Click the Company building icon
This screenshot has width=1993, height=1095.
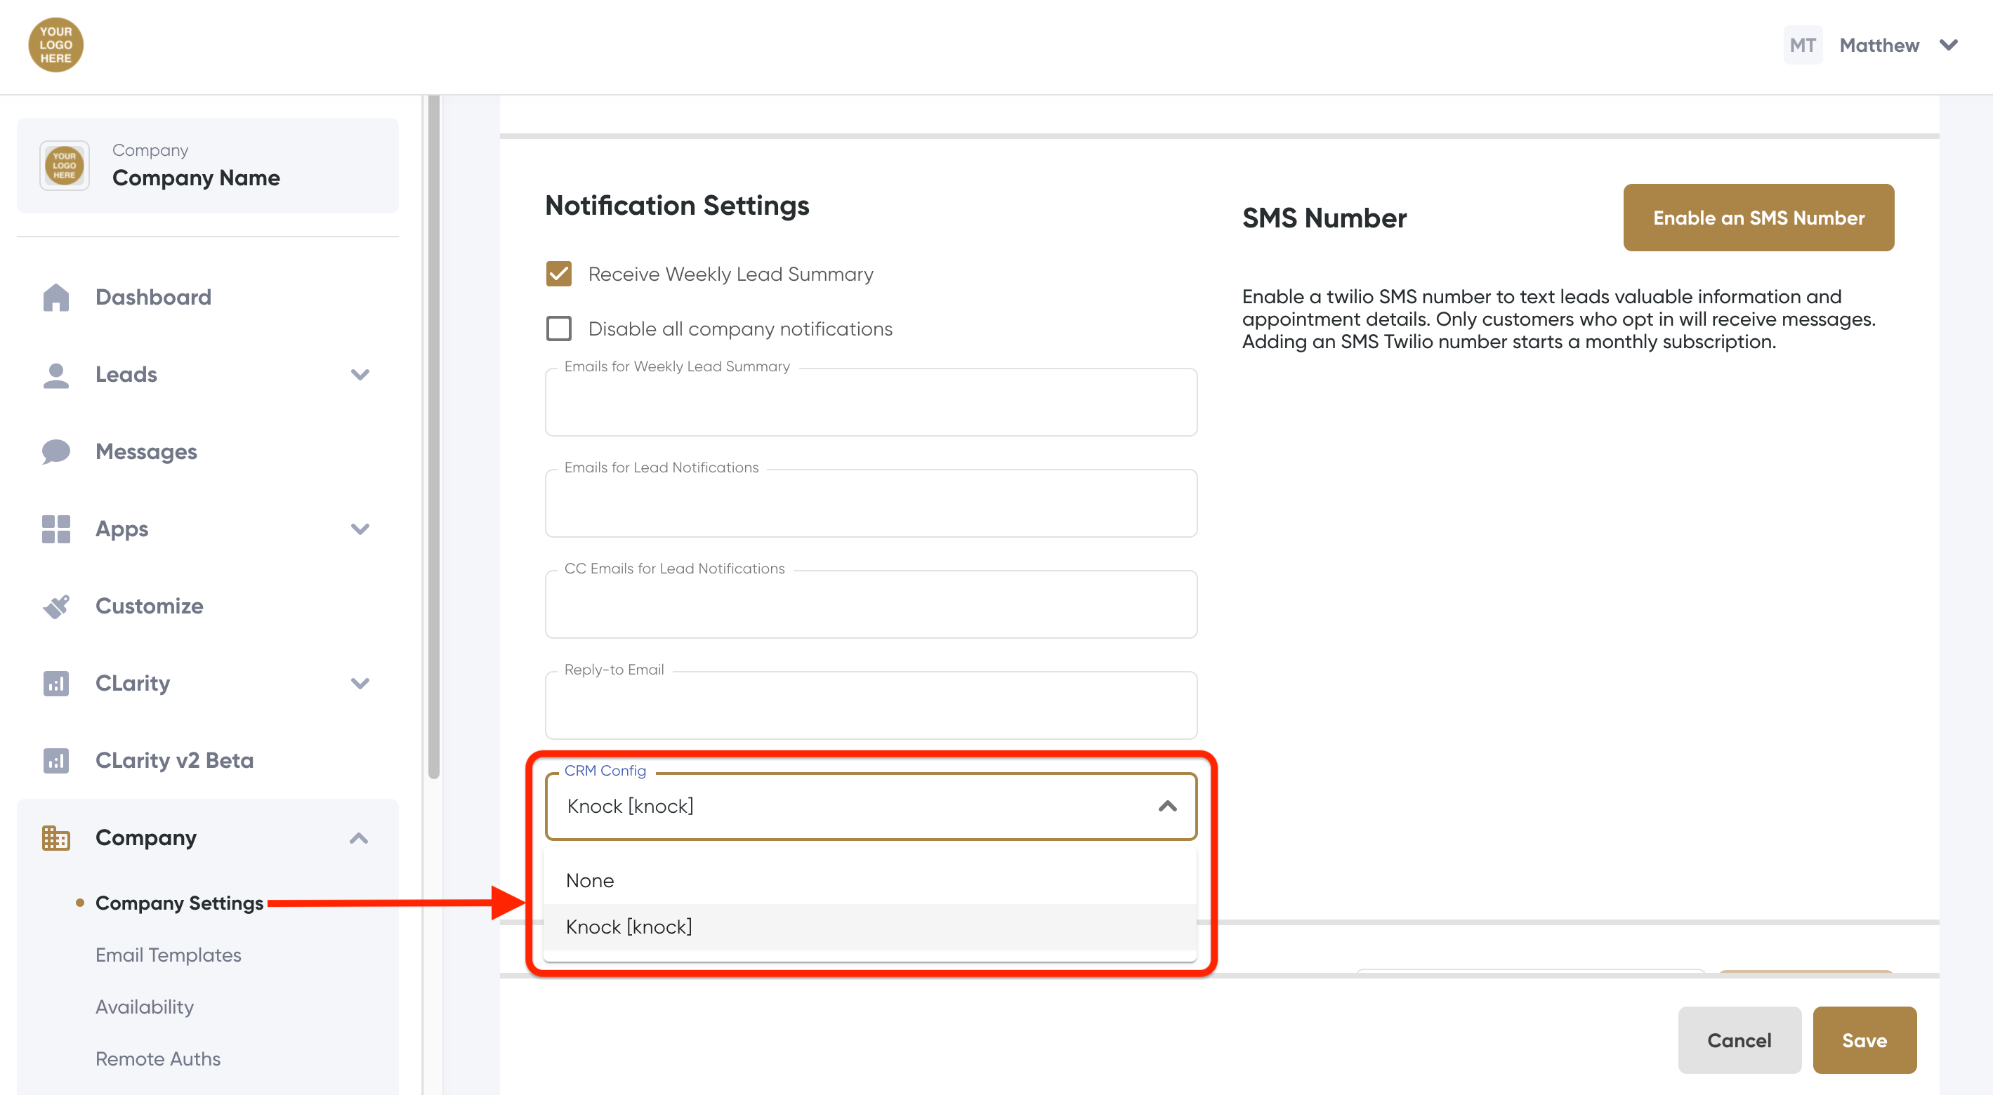(55, 838)
